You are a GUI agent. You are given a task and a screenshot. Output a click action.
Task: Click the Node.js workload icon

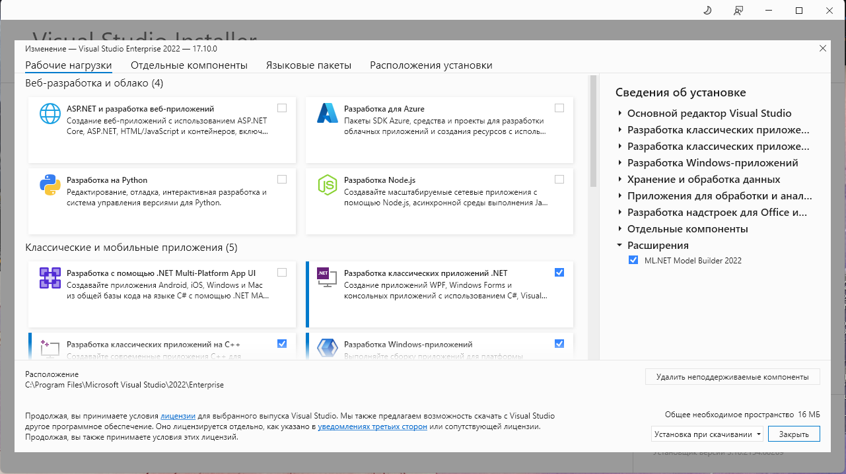pyautogui.click(x=328, y=185)
